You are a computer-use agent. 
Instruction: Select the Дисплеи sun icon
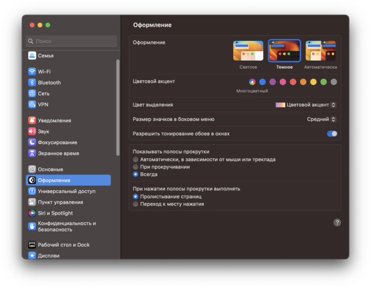[32, 256]
